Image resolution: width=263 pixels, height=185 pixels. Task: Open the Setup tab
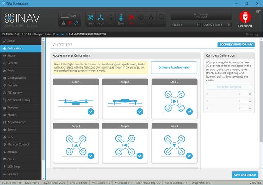(x=21, y=41)
